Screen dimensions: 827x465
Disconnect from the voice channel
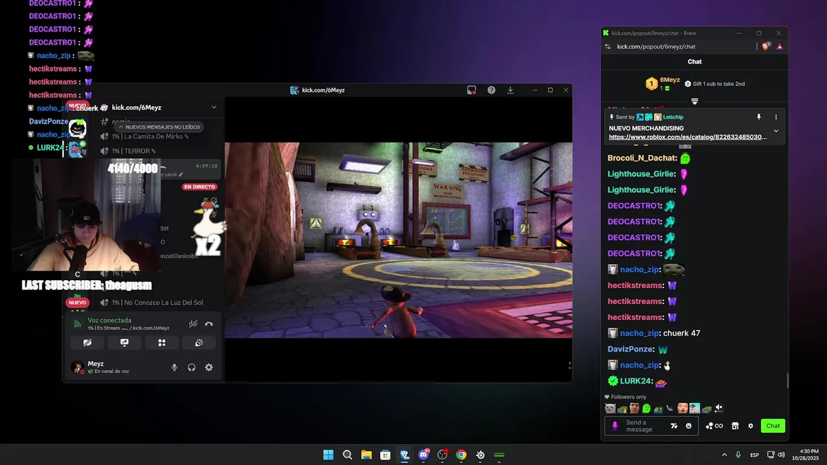[x=209, y=324]
